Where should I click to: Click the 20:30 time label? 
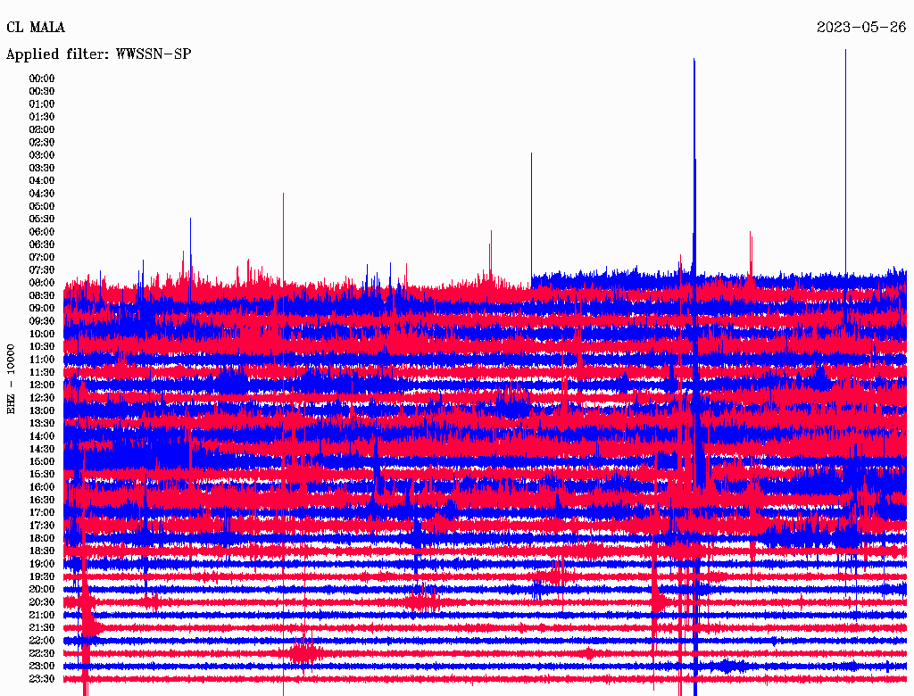pos(42,602)
